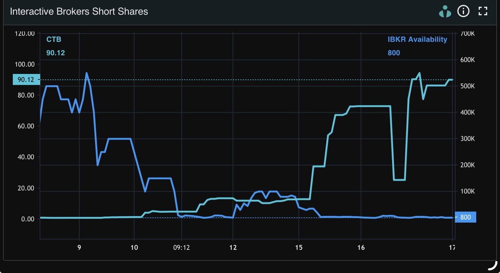Click the 0.00 left axis label
Screen dimensions: 500x273
pyautogui.click(x=28, y=219)
